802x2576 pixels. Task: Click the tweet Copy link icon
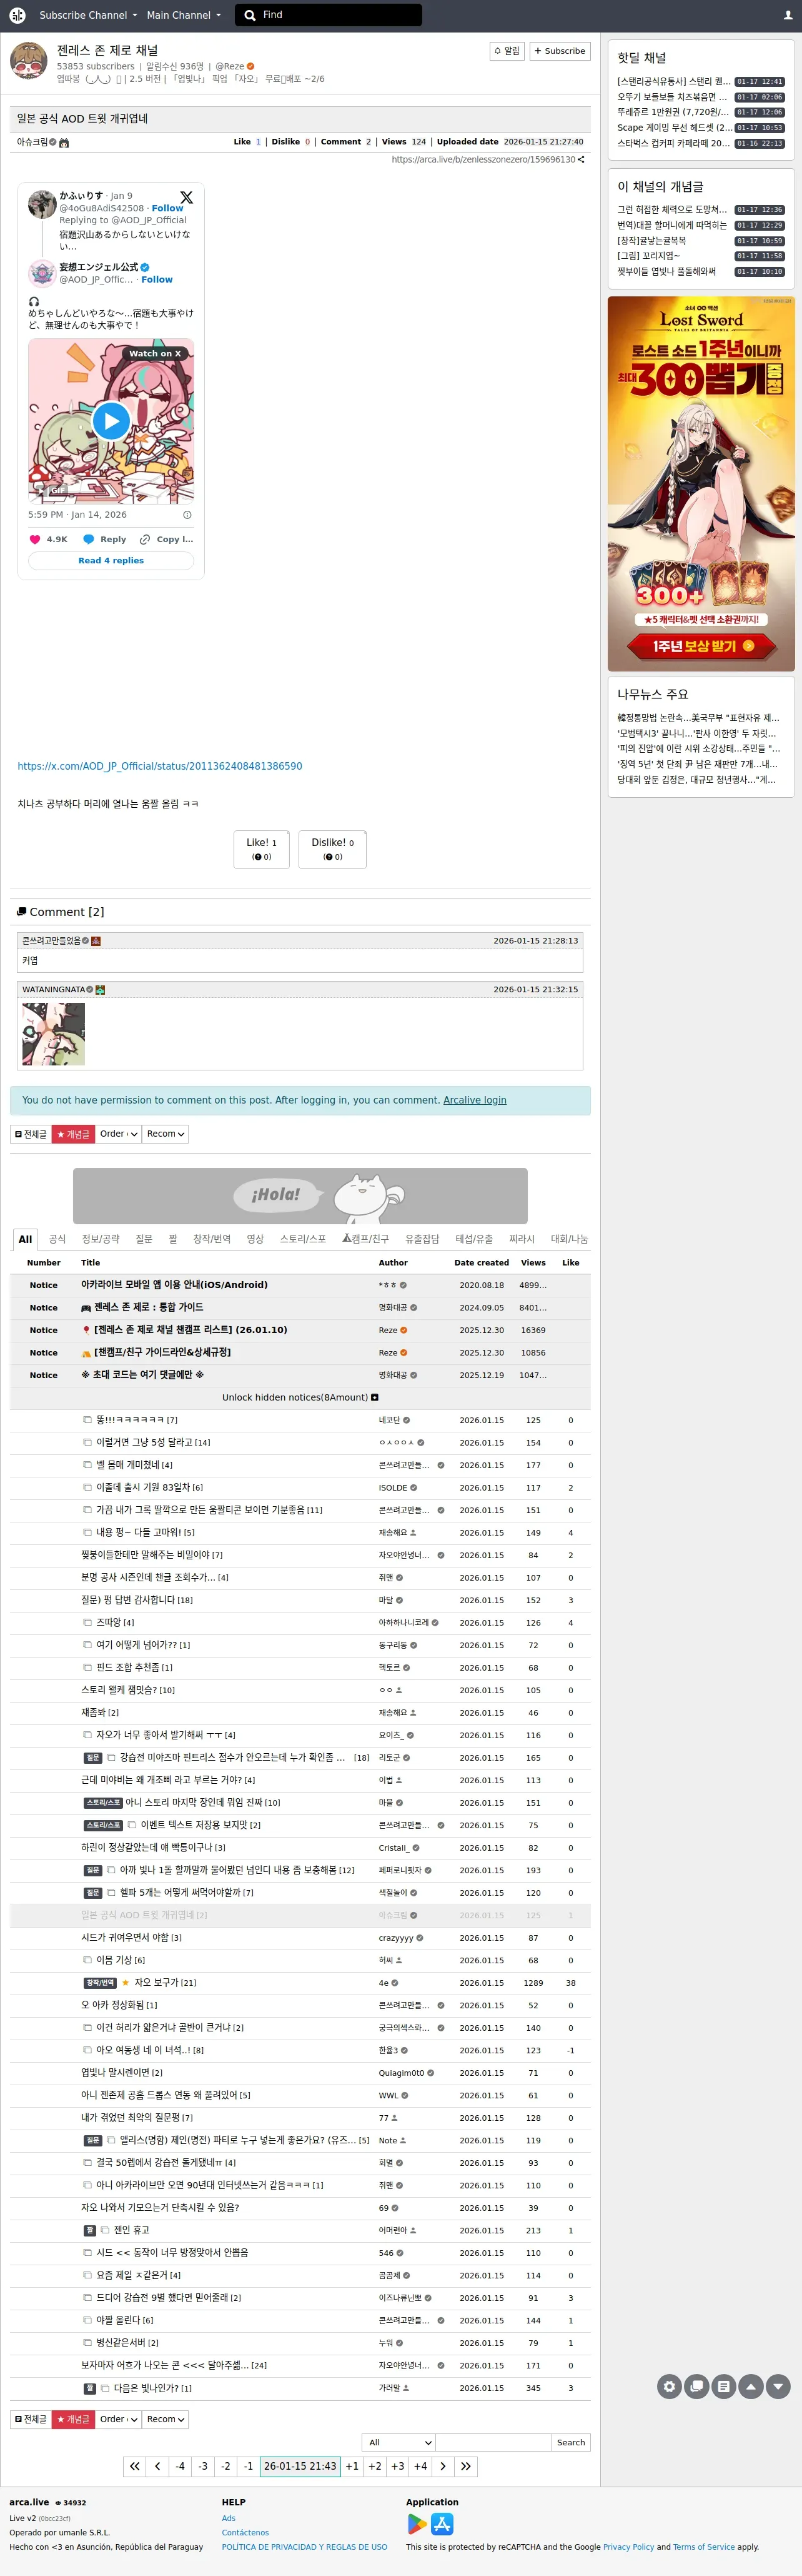tap(145, 539)
